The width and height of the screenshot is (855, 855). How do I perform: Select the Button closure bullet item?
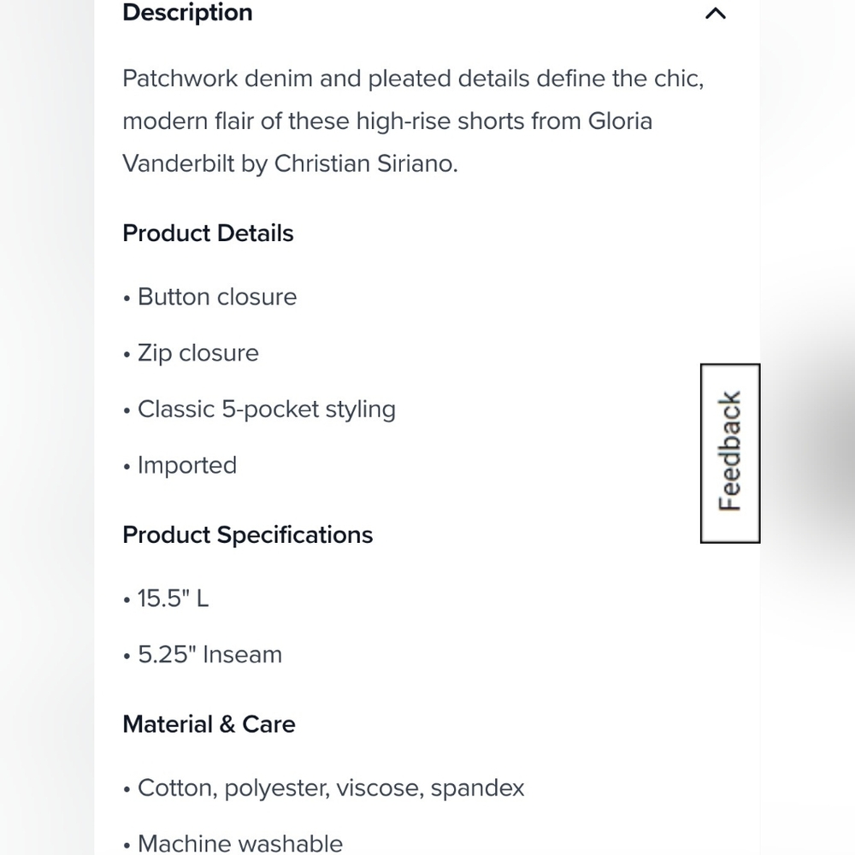coord(217,298)
